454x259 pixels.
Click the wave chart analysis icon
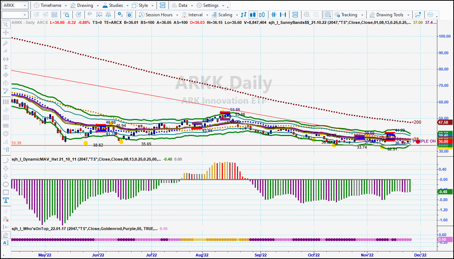(89, 15)
